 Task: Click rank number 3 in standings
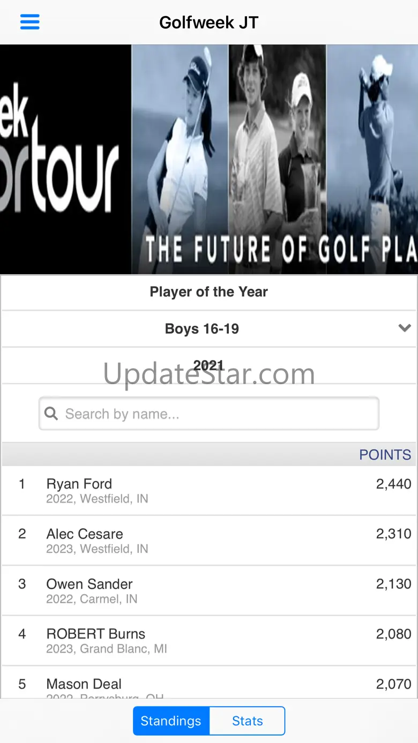(x=22, y=584)
